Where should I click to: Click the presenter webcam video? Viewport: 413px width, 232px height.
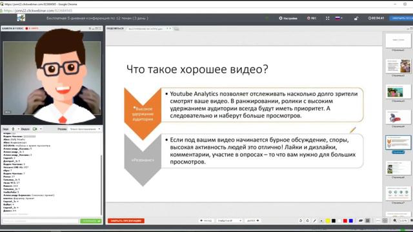[52, 77]
